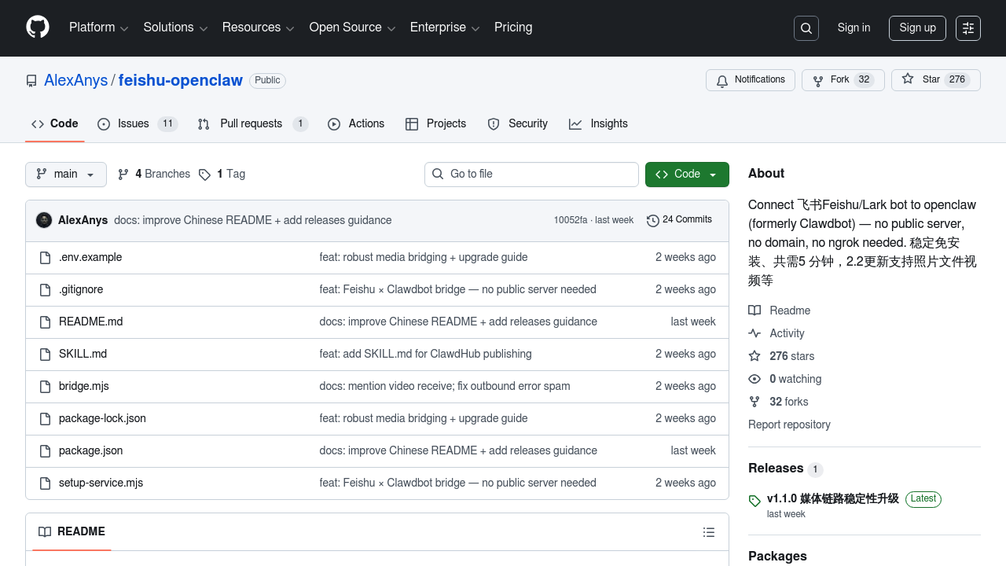Expand the main branch selector dropdown
The height and width of the screenshot is (566, 1006).
66,175
